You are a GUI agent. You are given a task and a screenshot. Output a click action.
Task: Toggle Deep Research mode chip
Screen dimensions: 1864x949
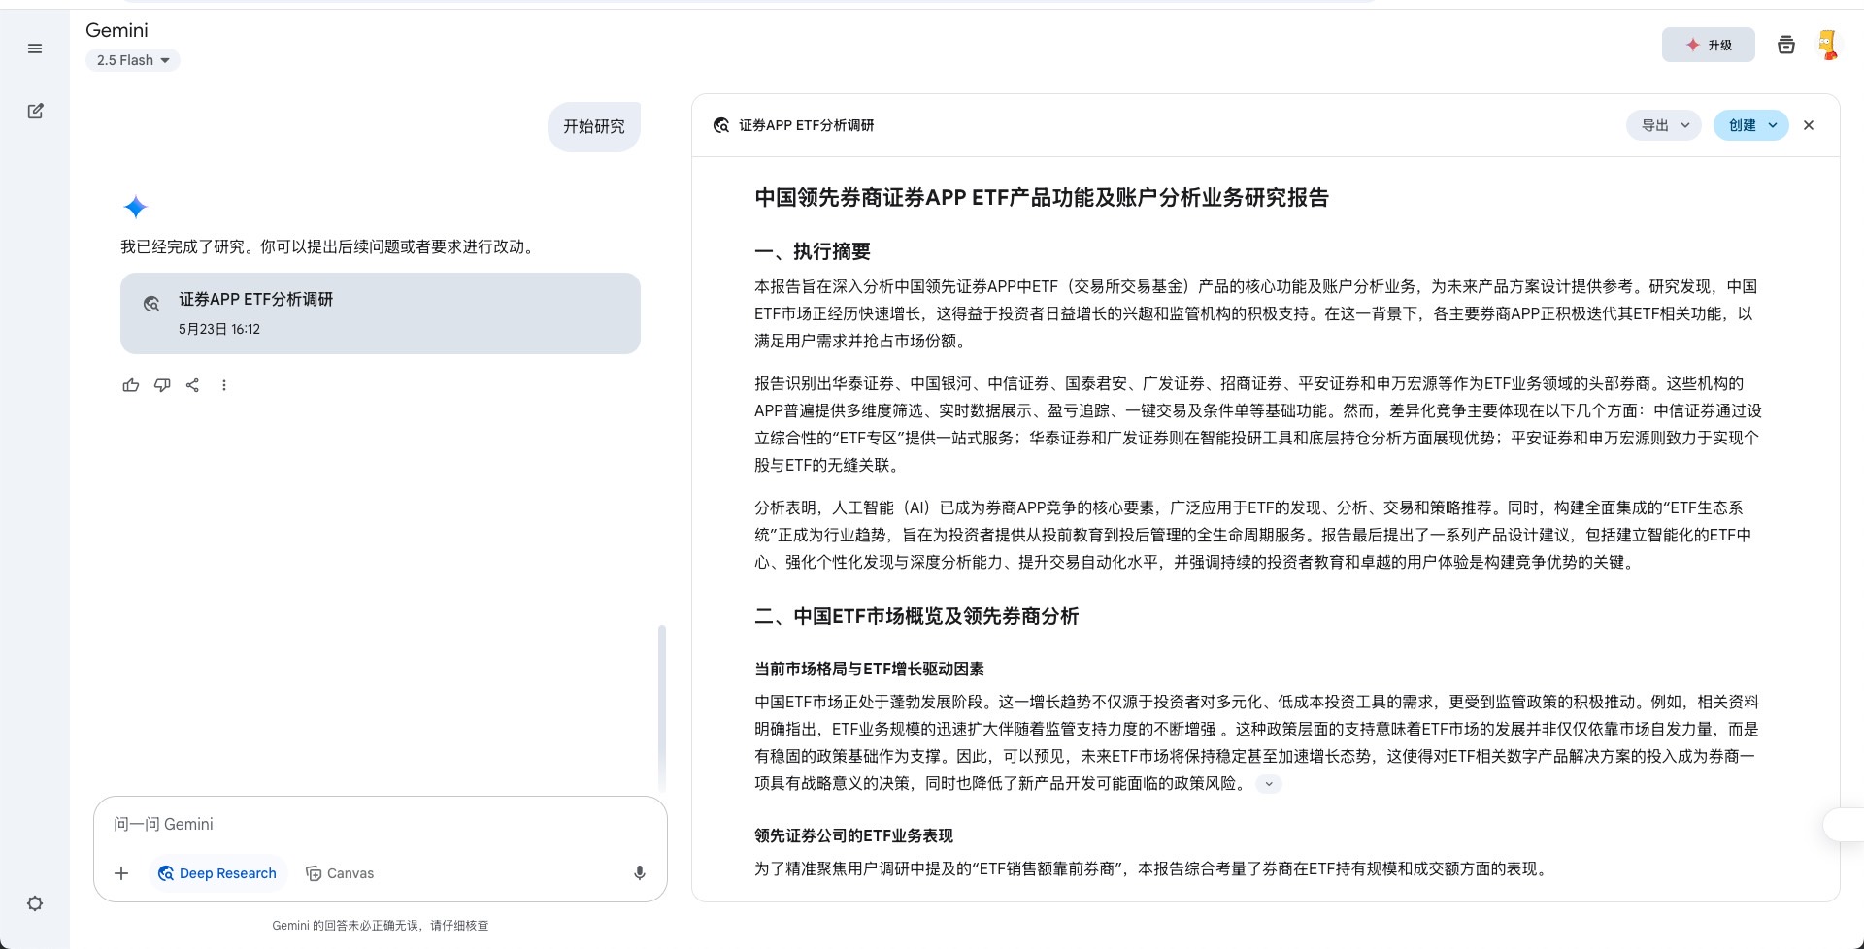[217, 873]
